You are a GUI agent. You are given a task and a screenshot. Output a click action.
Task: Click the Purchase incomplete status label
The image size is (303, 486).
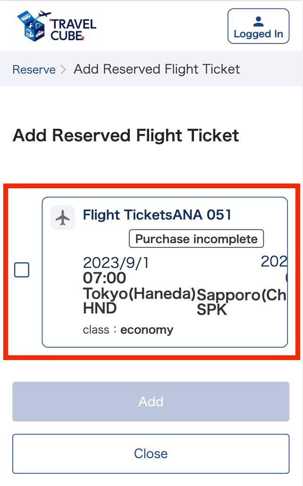pyautogui.click(x=195, y=239)
